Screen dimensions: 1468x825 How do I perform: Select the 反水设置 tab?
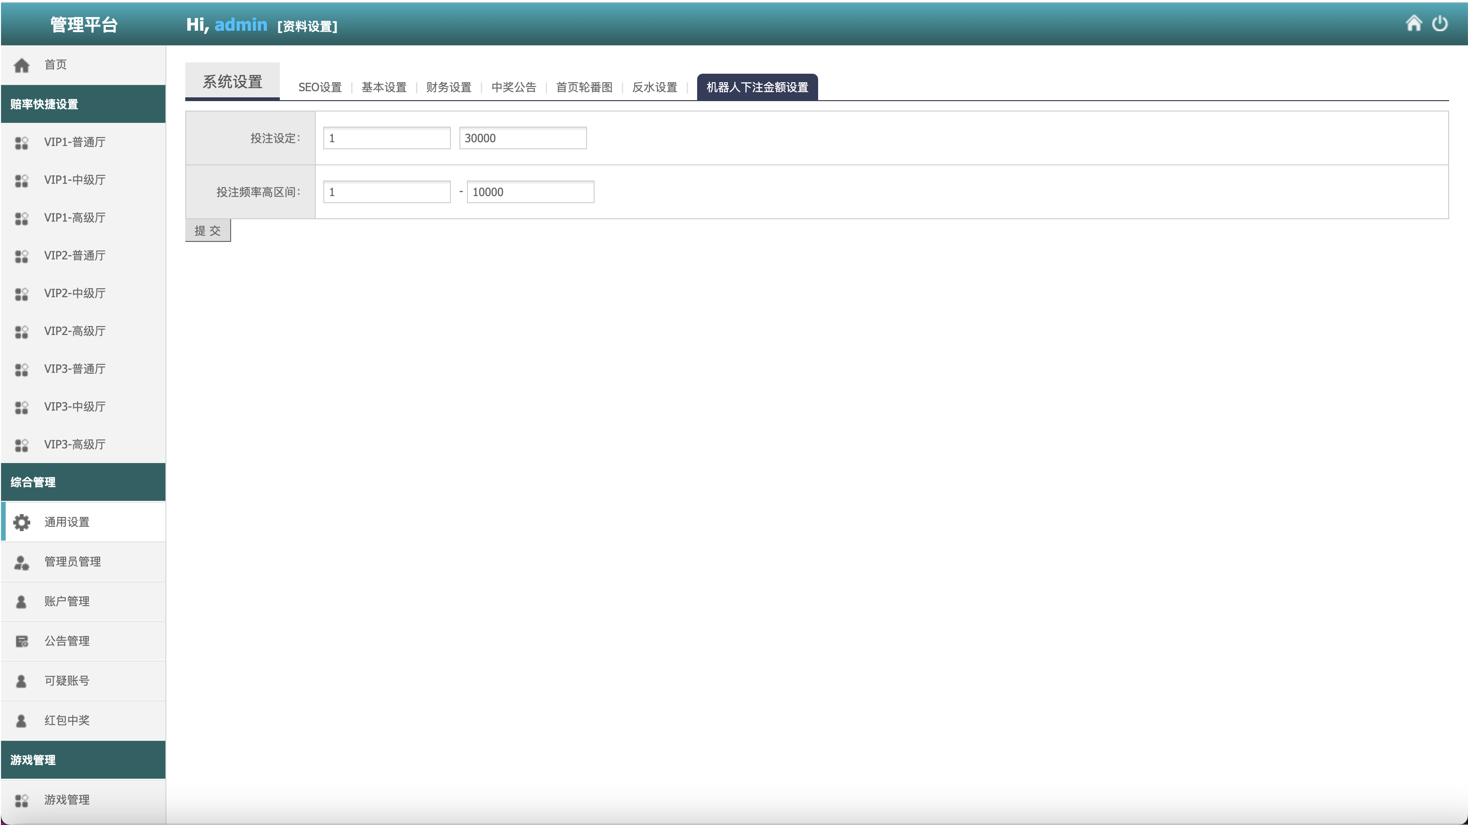tap(654, 87)
